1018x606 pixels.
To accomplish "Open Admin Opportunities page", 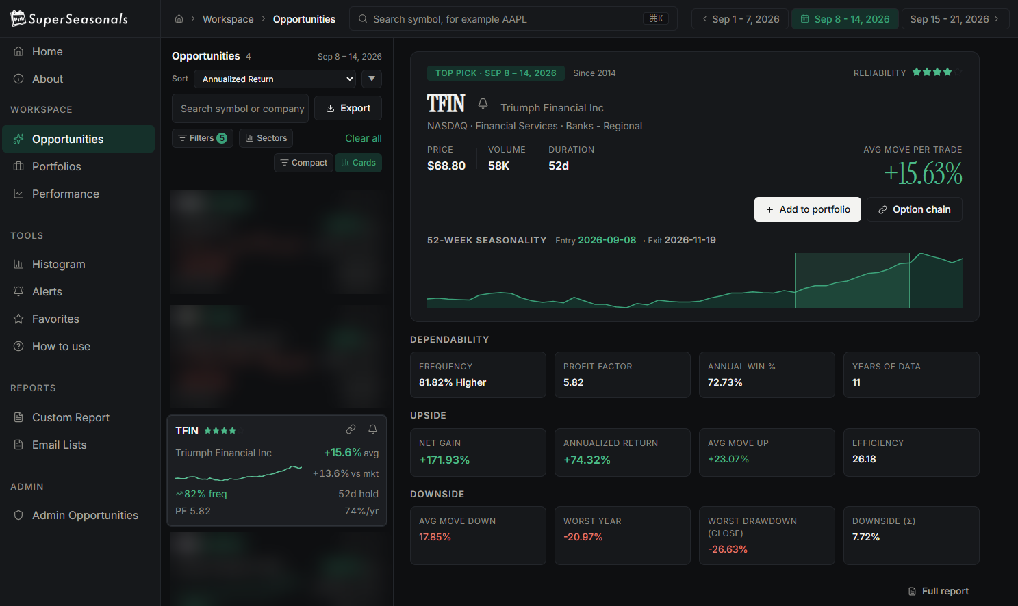I will tap(77, 515).
